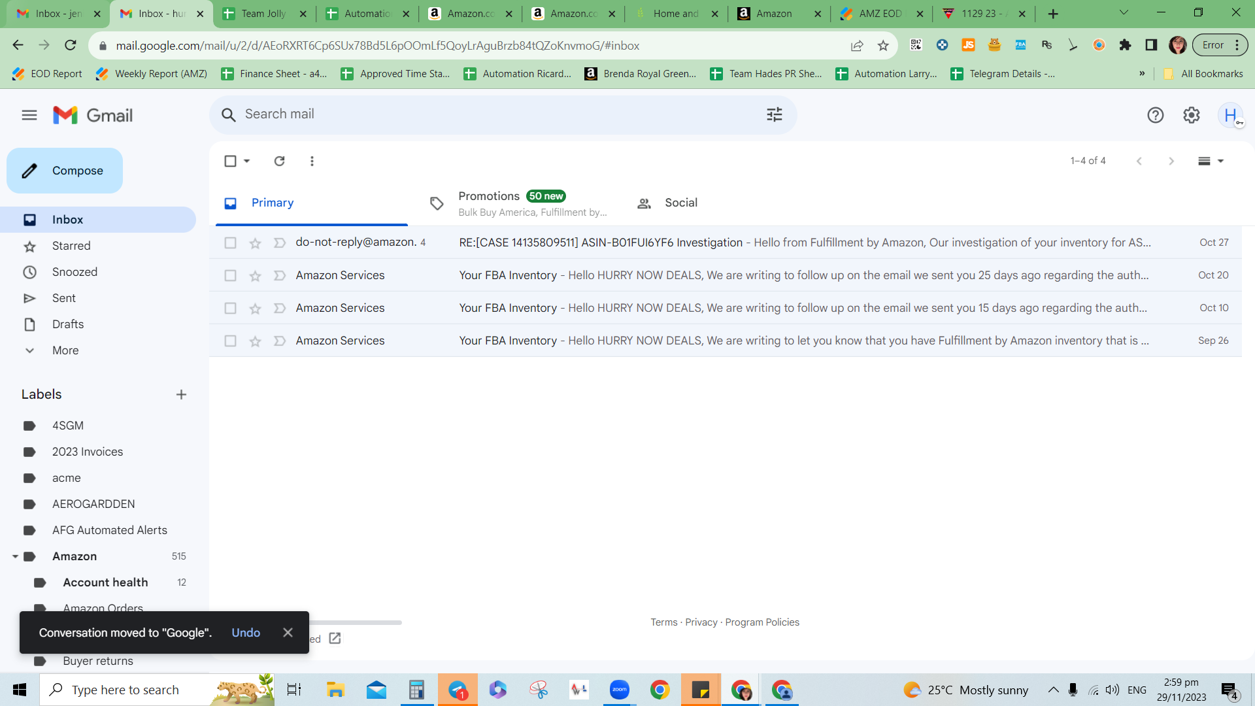Open a new browser tab
Image resolution: width=1255 pixels, height=706 pixels.
coord(1053,14)
